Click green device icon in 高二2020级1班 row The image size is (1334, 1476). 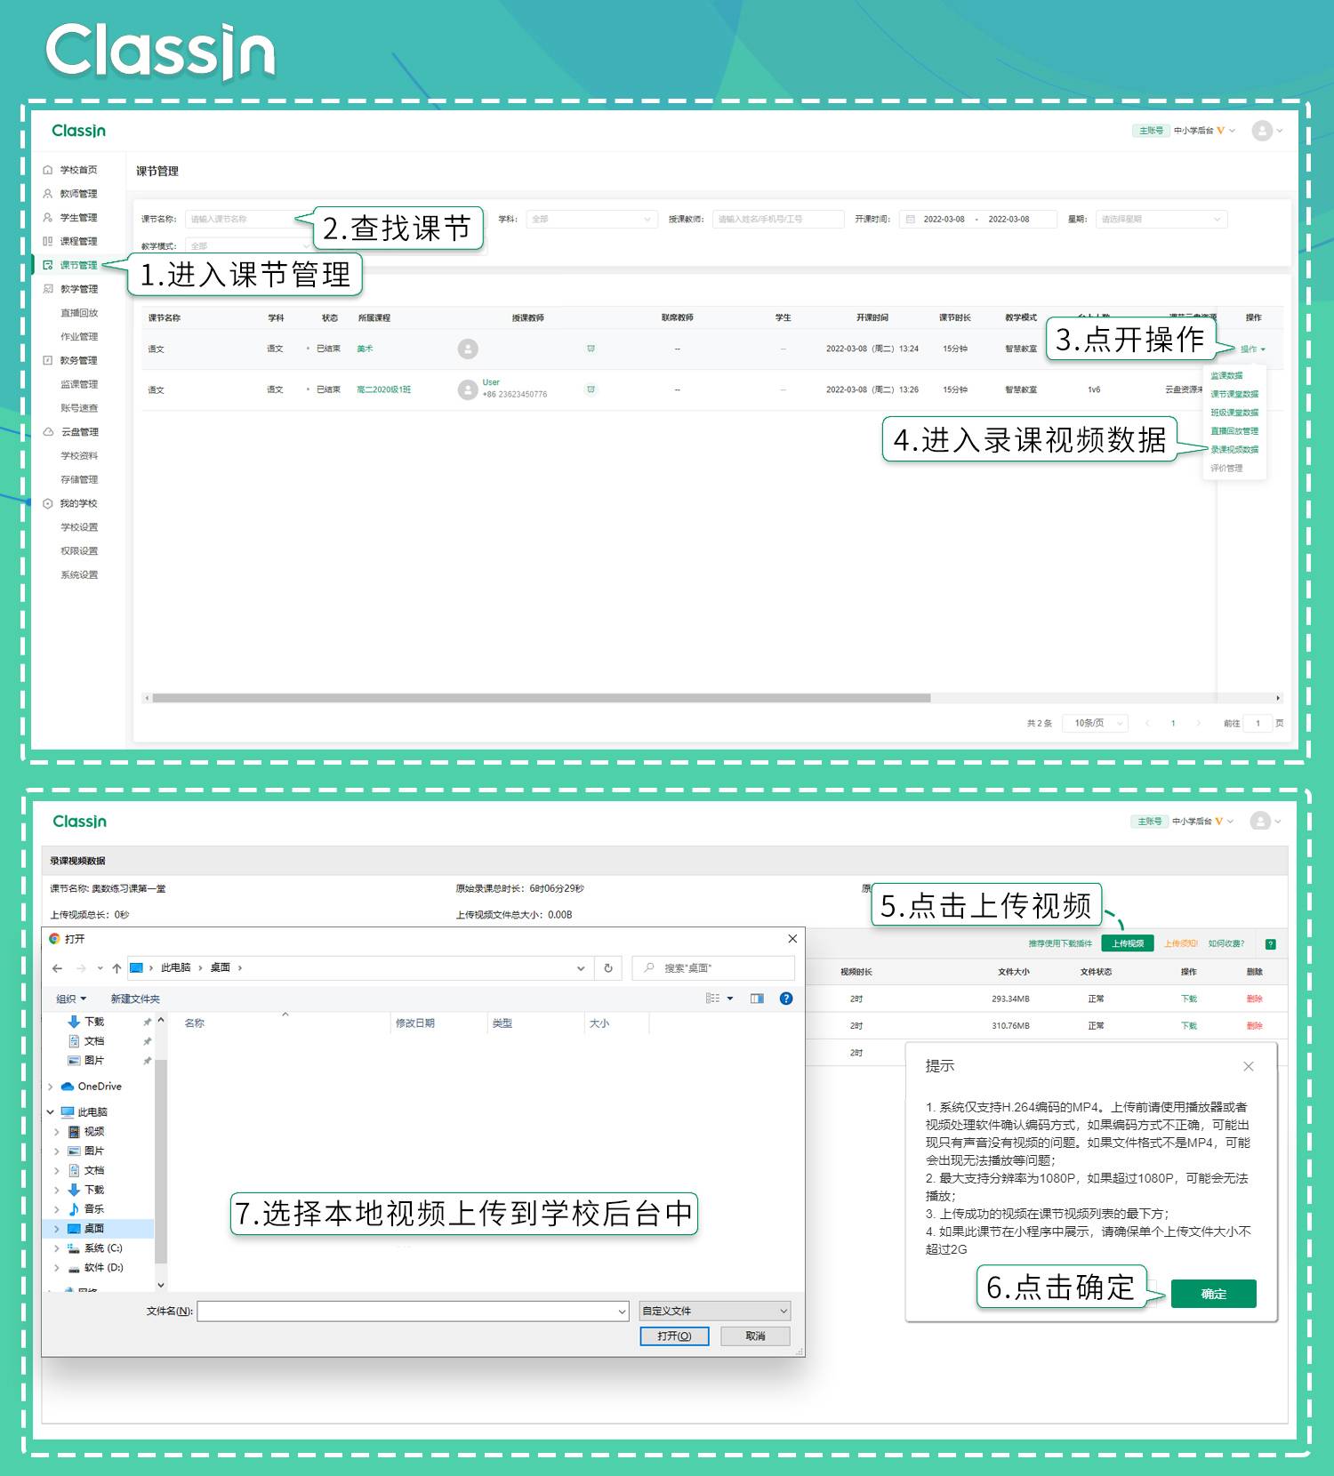(x=591, y=389)
